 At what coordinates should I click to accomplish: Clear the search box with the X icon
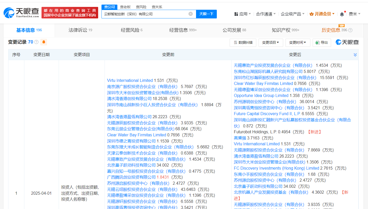190,14
